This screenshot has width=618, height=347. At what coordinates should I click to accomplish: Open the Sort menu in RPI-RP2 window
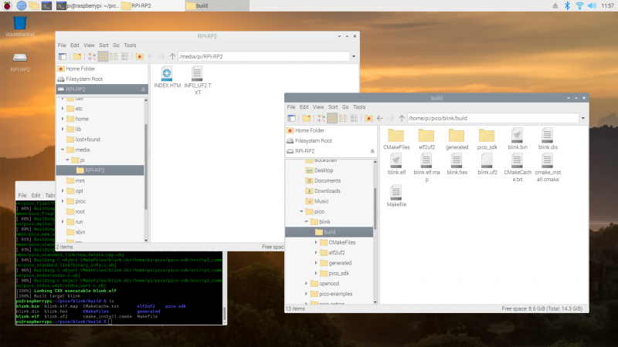[104, 45]
